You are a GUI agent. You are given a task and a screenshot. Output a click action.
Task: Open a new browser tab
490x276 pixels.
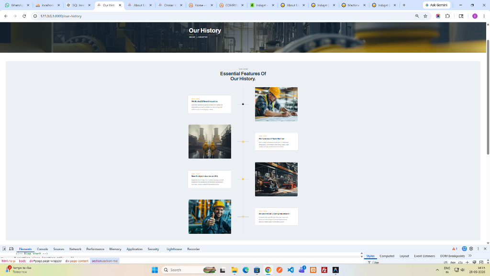pyautogui.click(x=404, y=5)
